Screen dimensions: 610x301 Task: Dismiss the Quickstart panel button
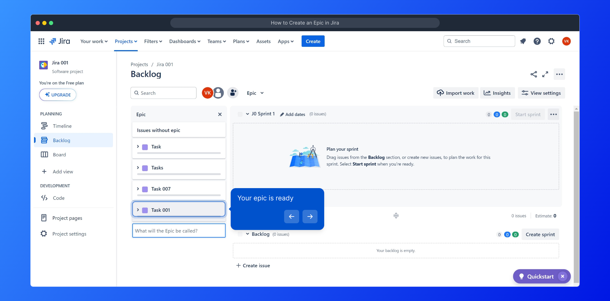pos(562,276)
